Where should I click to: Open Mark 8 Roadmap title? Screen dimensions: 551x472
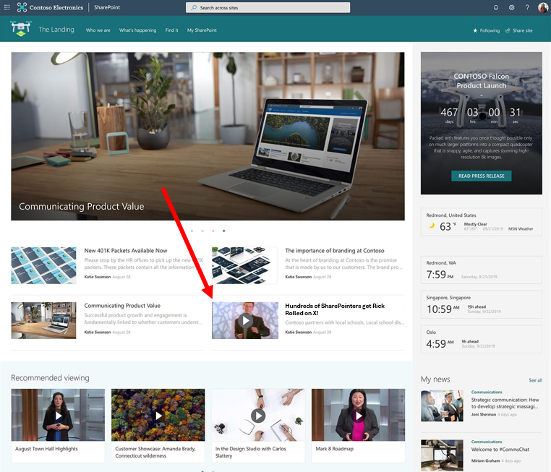pos(335,449)
